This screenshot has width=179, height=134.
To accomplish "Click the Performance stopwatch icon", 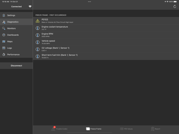I will point(4,54).
